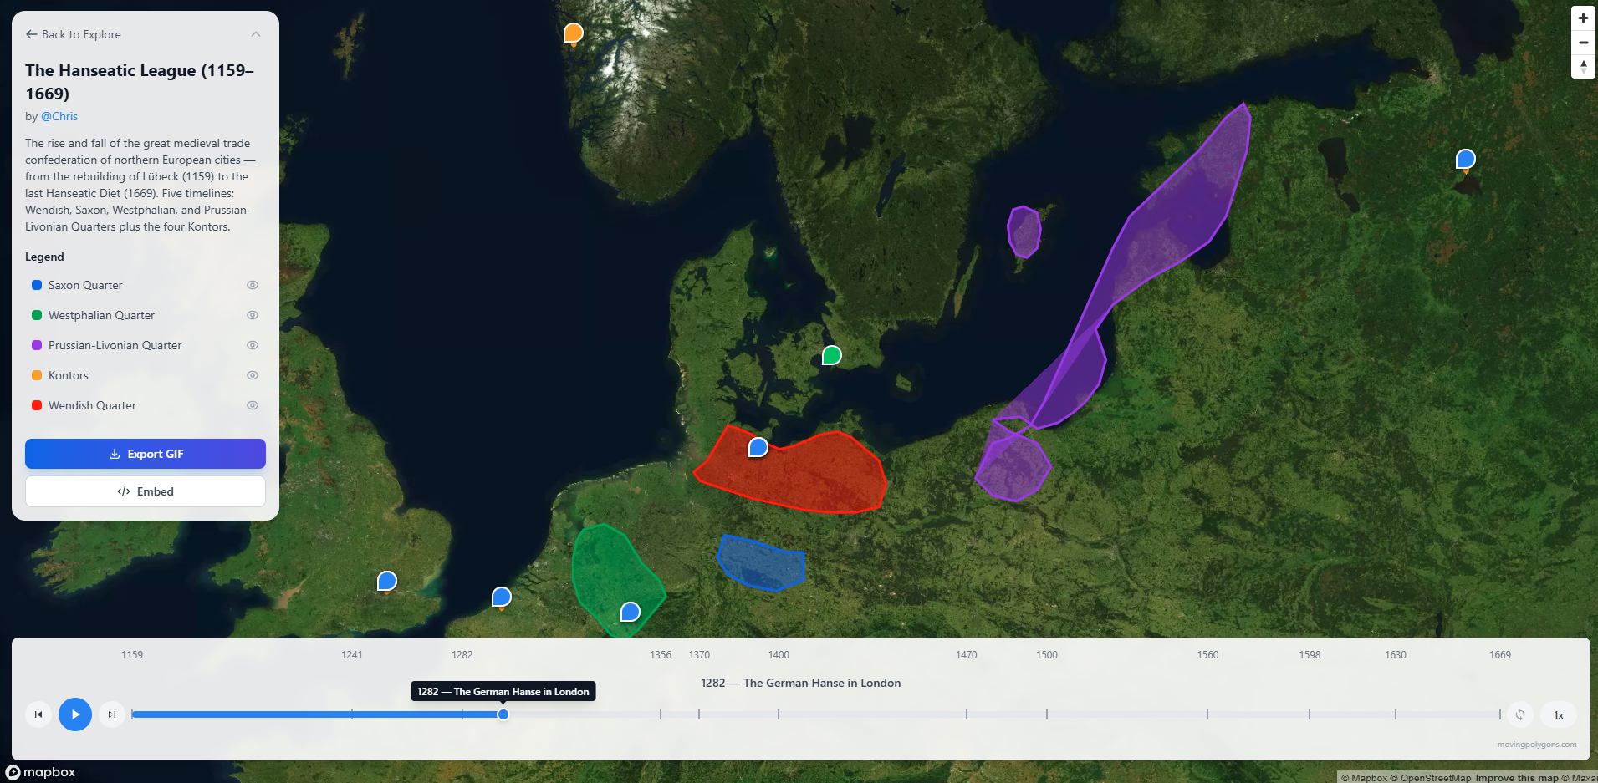The height and width of the screenshot is (783, 1598).
Task: Zoom in using the map plus control
Action: click(1583, 18)
